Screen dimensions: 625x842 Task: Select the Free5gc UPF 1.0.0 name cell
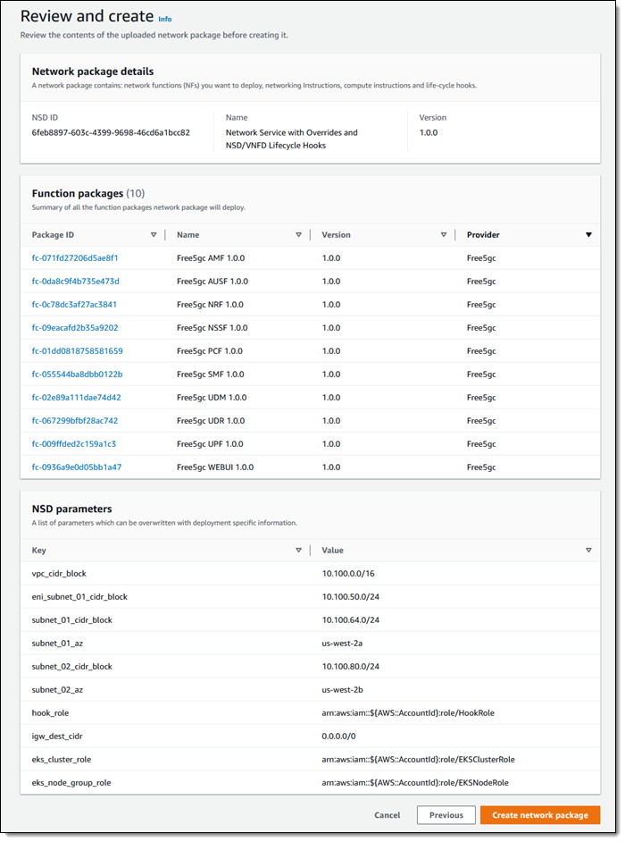(211, 444)
